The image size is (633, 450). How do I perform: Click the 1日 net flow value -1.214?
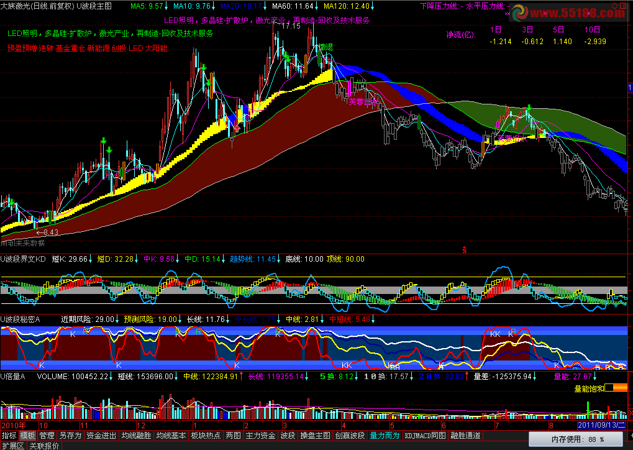click(x=501, y=41)
